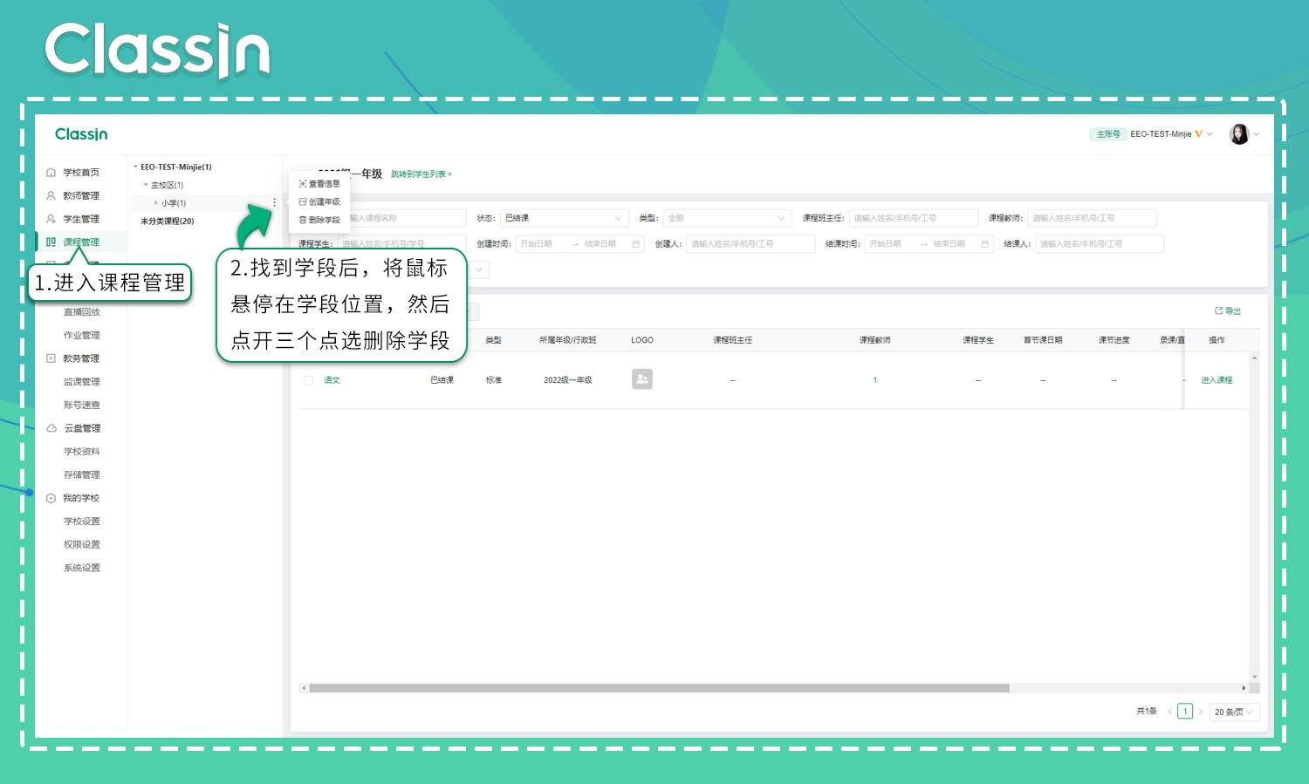Screen dimensions: 1309x784
Task: Click the 课程管理 grid icon
Action: (x=51, y=242)
